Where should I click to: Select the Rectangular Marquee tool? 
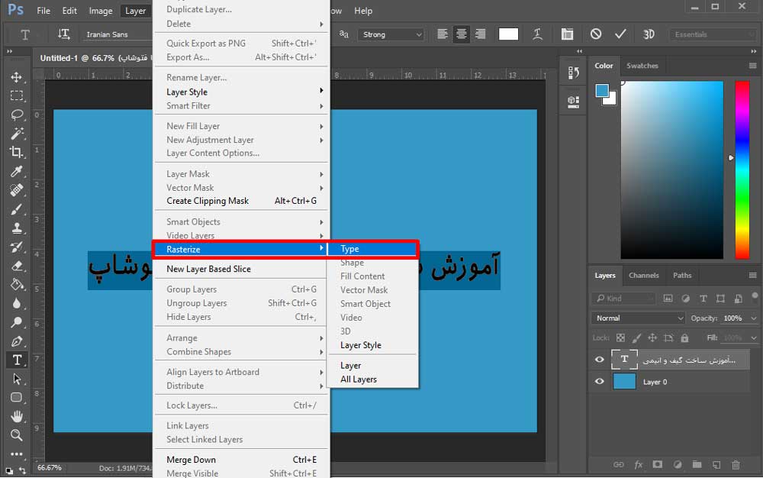pos(17,96)
